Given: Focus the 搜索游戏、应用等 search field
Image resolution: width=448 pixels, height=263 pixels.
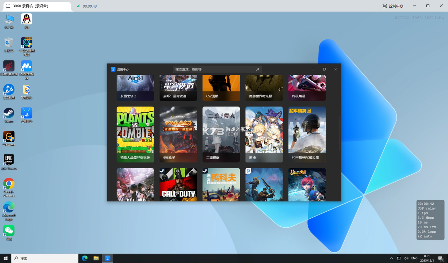Looking at the screenshot, I should tap(217, 69).
